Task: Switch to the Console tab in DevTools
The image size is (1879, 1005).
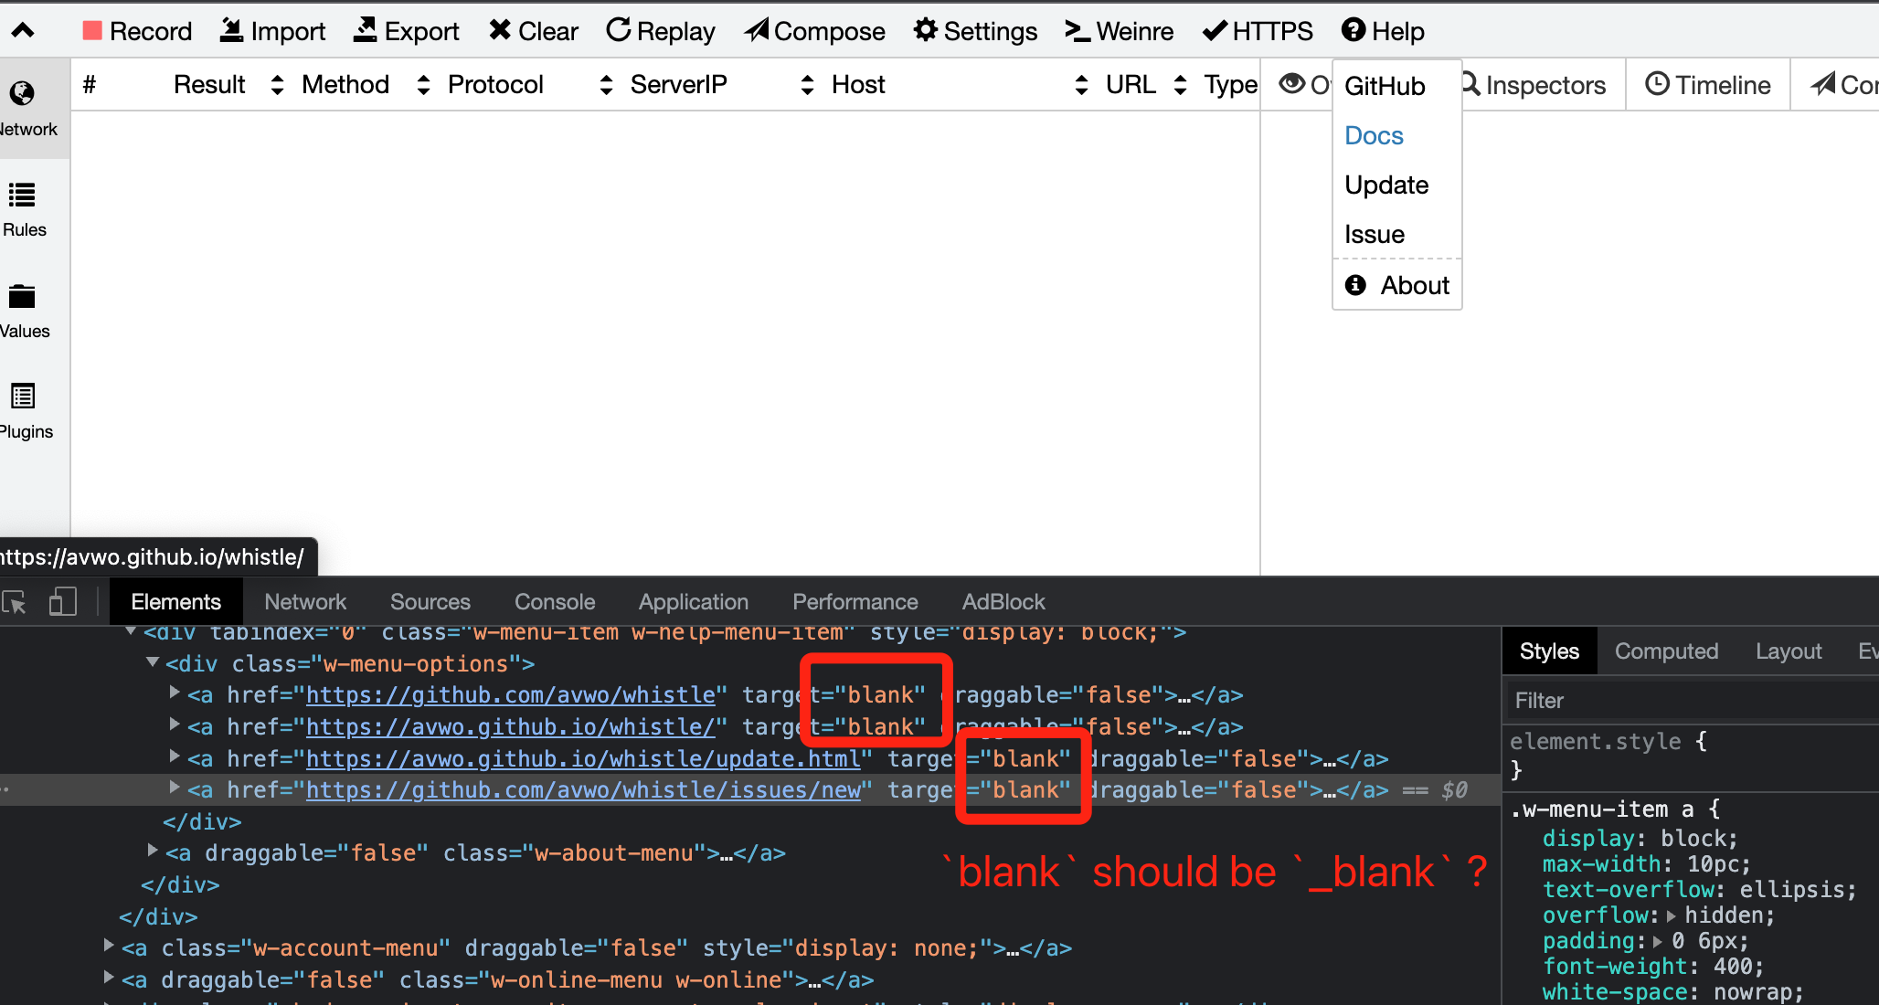Action: (x=554, y=601)
